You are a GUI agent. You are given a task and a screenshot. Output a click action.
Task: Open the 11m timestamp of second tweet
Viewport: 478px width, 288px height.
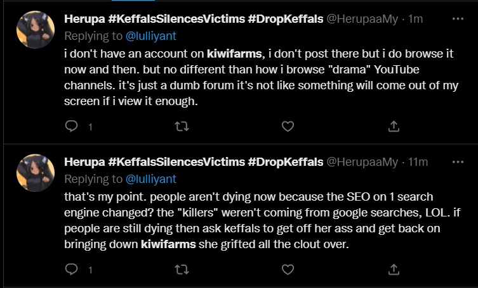pos(418,163)
